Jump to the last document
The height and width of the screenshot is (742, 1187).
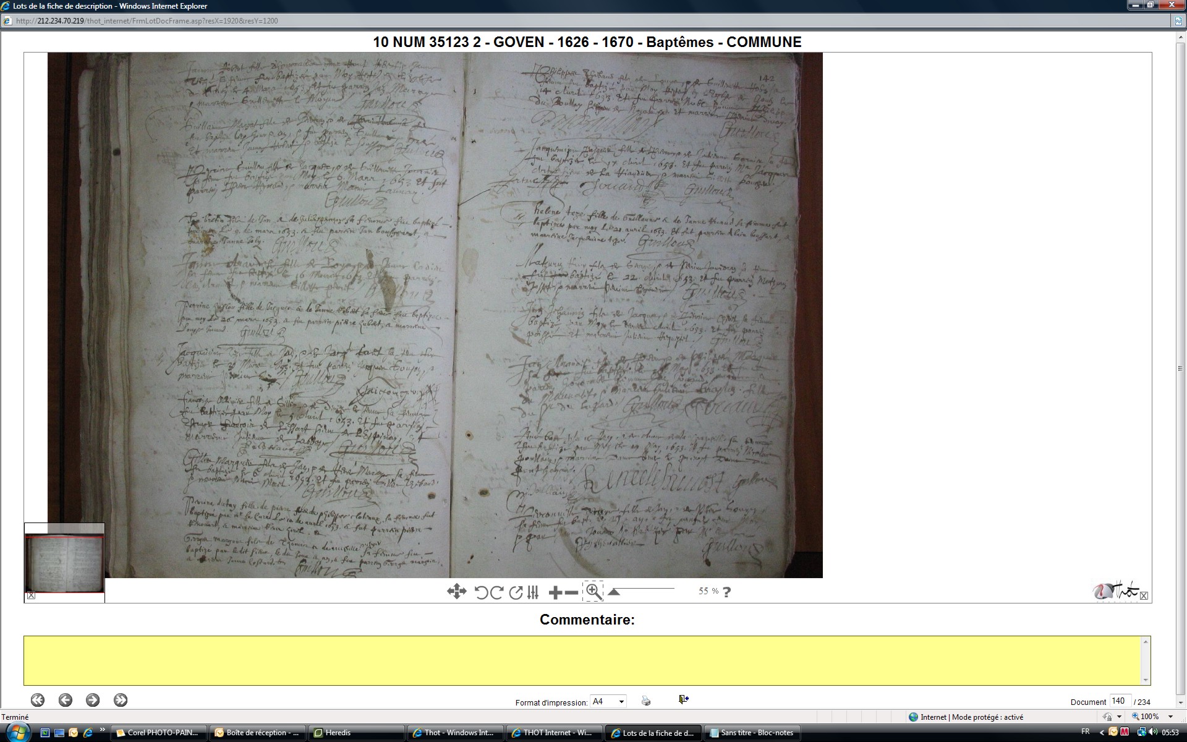click(x=121, y=700)
